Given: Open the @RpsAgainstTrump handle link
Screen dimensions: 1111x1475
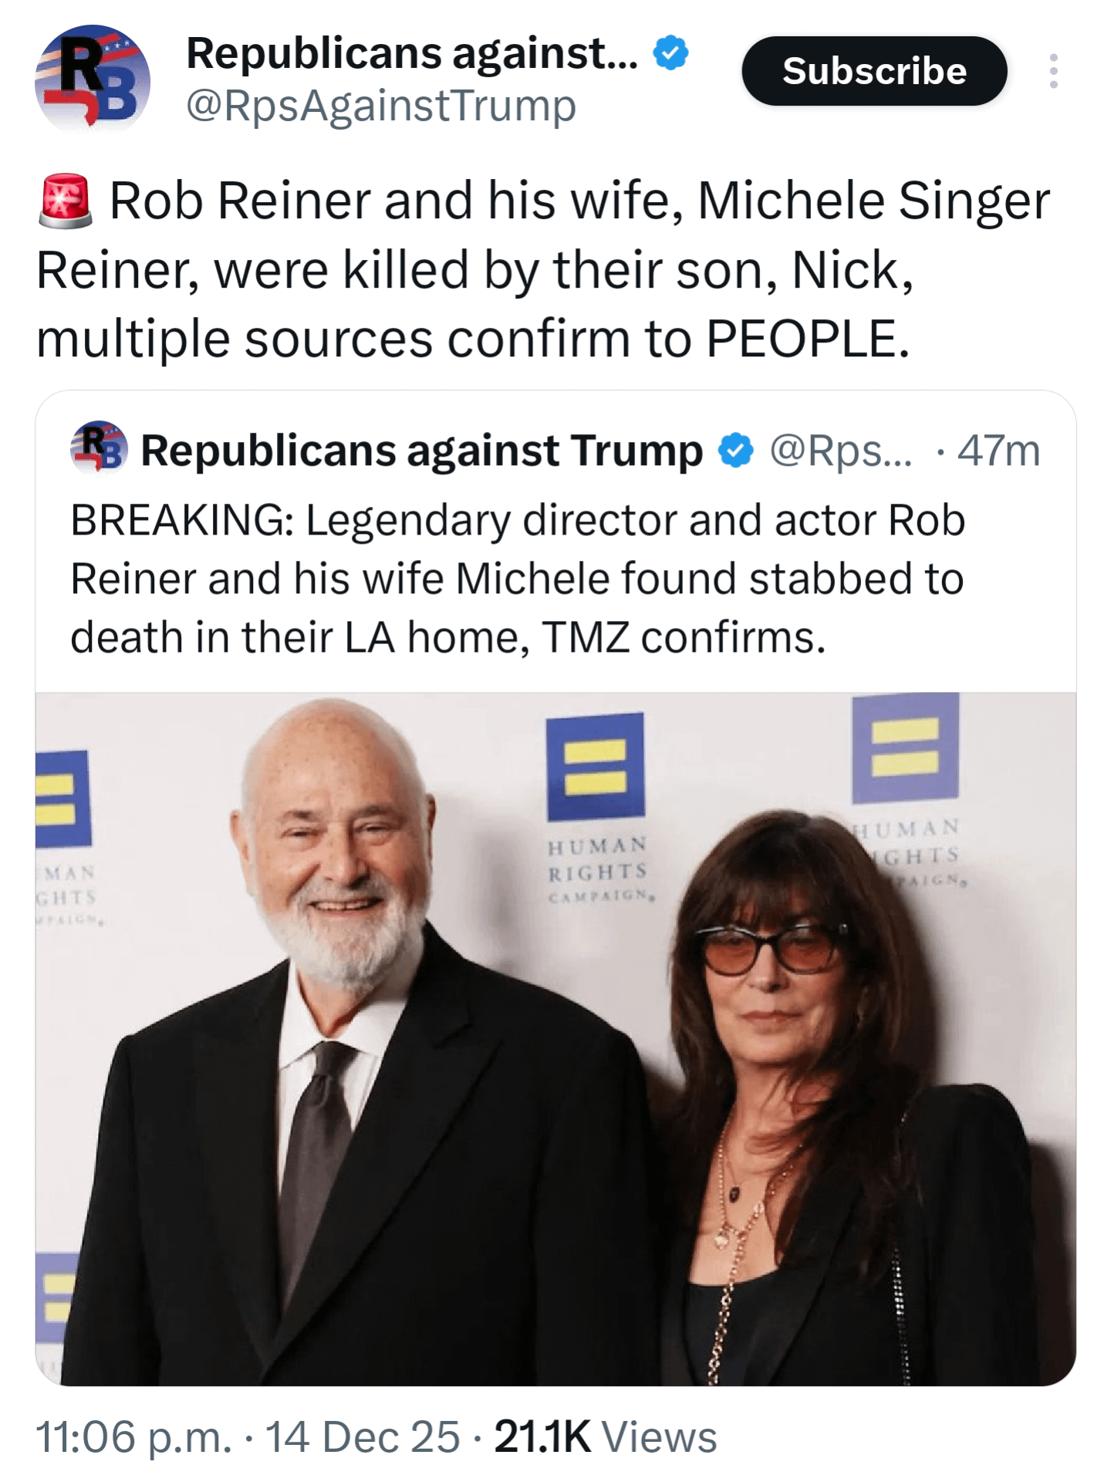Looking at the screenshot, I should (381, 106).
